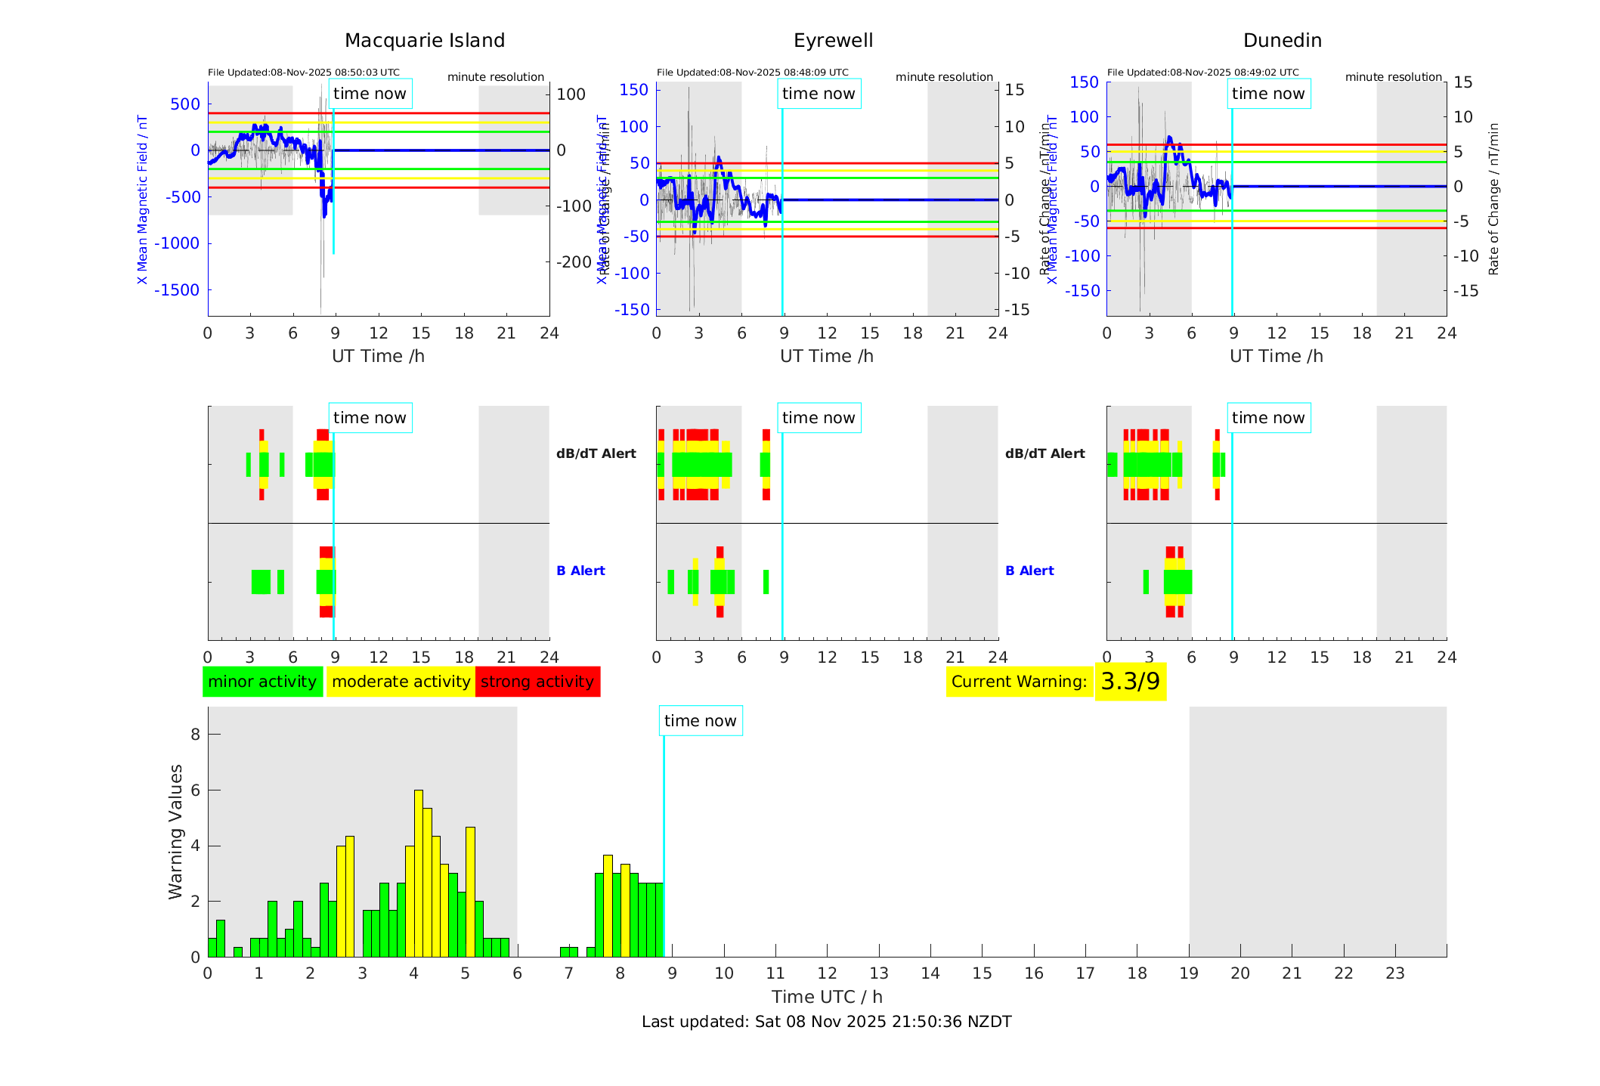Click the Warning Values y-axis label

175,831
